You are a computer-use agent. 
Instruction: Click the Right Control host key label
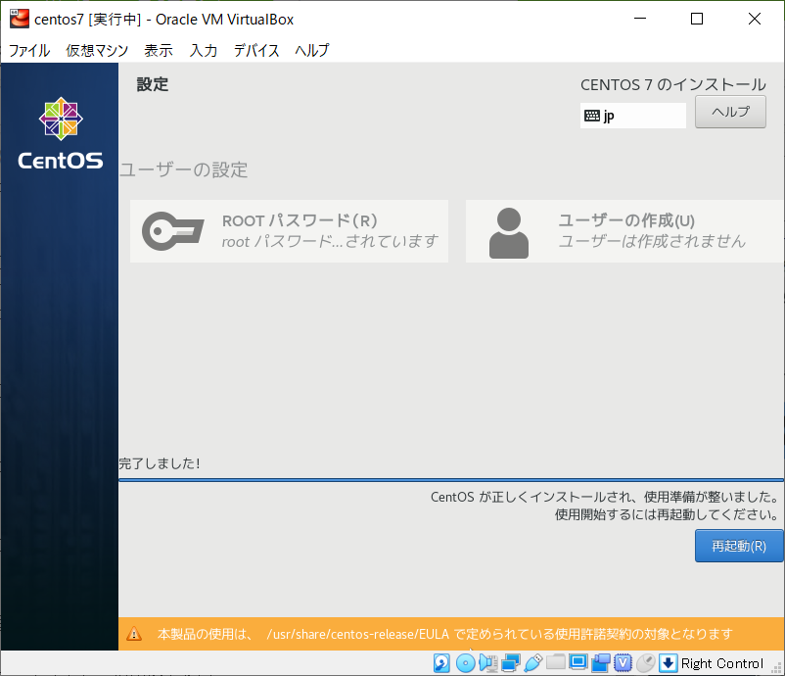[x=722, y=663]
